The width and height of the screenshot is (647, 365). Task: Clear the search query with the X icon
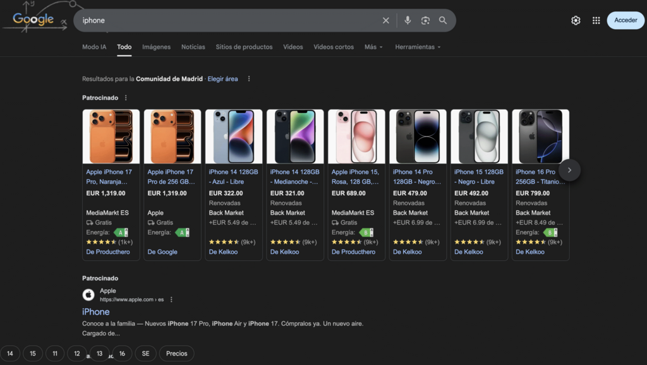[385, 20]
